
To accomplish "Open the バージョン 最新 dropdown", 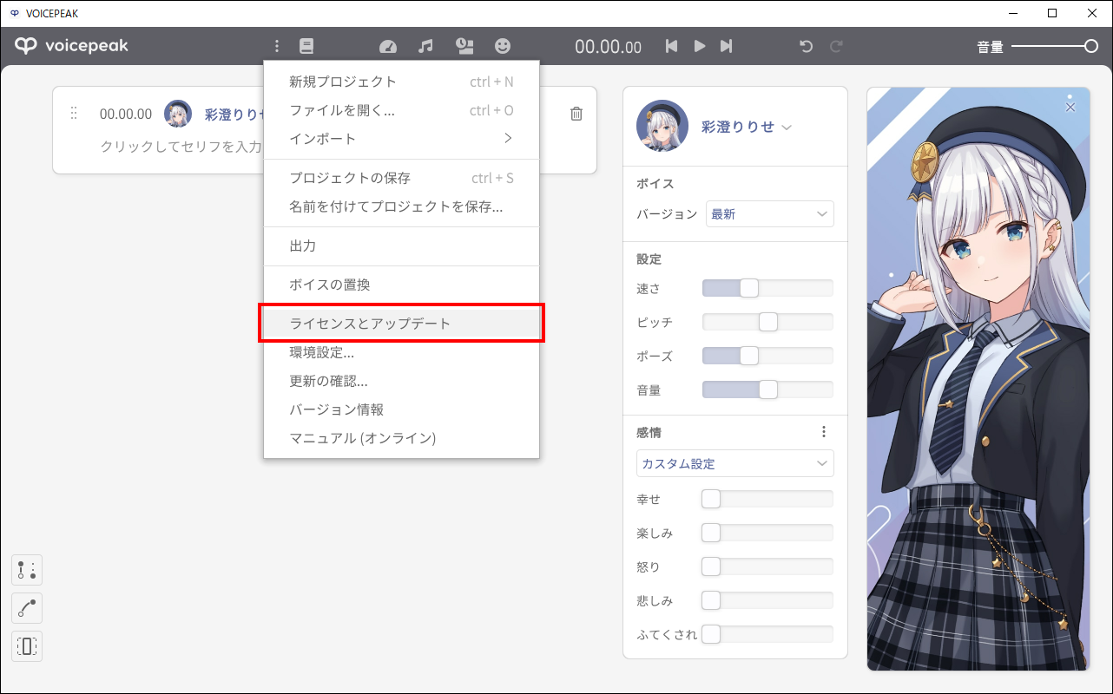I will [770, 214].
